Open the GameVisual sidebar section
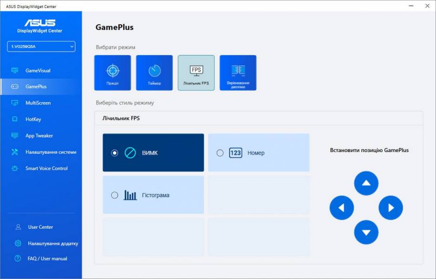The image size is (436, 279). tap(38, 71)
